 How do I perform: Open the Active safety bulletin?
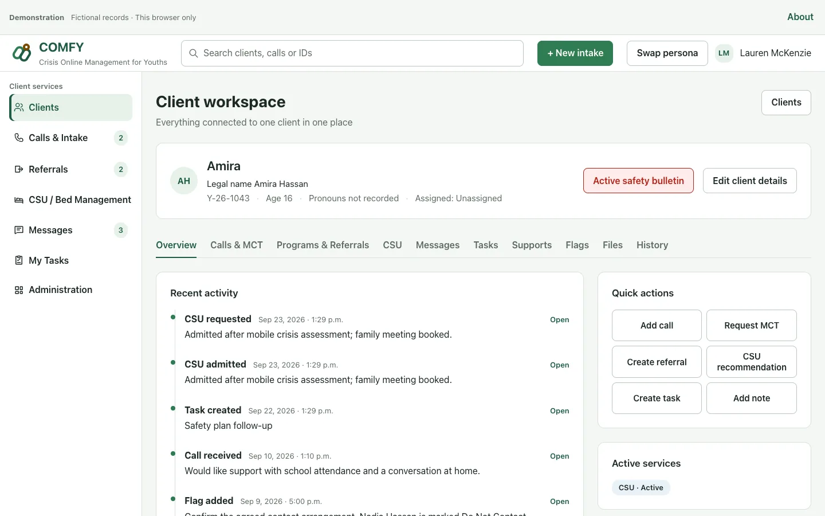638,181
